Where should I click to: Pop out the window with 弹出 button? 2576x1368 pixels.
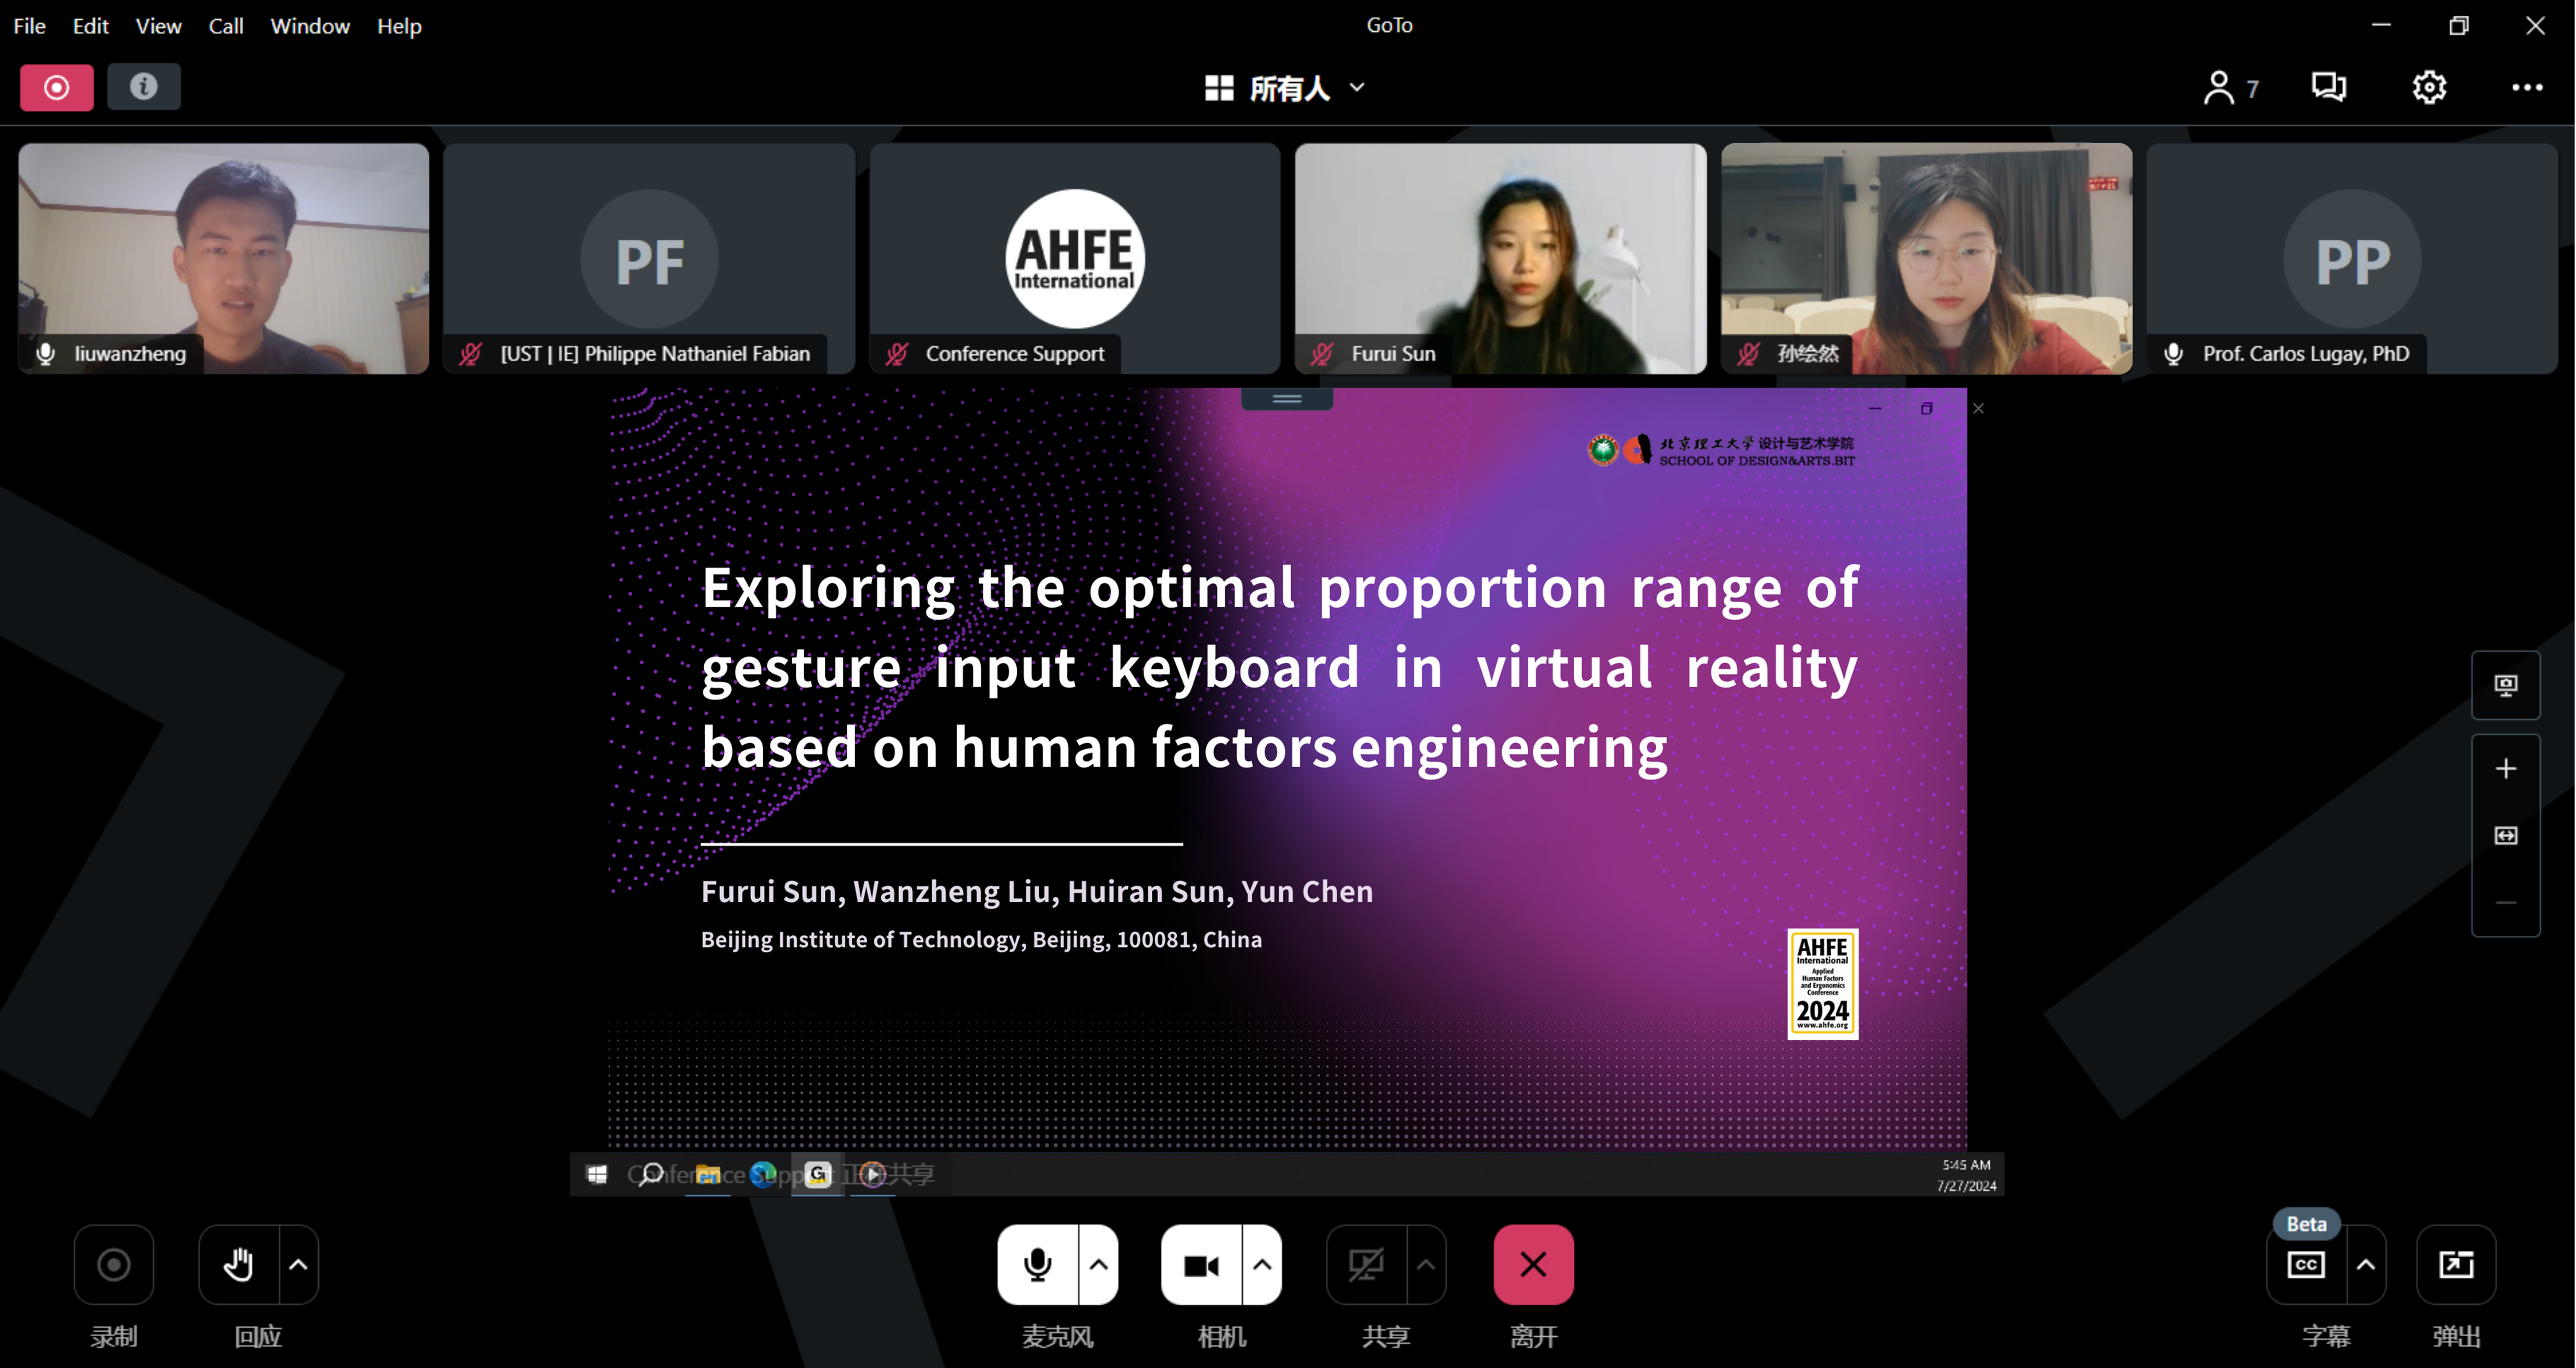2455,1265
